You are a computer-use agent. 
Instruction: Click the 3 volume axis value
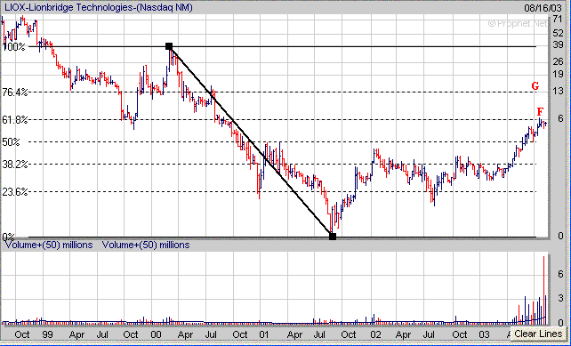561,298
